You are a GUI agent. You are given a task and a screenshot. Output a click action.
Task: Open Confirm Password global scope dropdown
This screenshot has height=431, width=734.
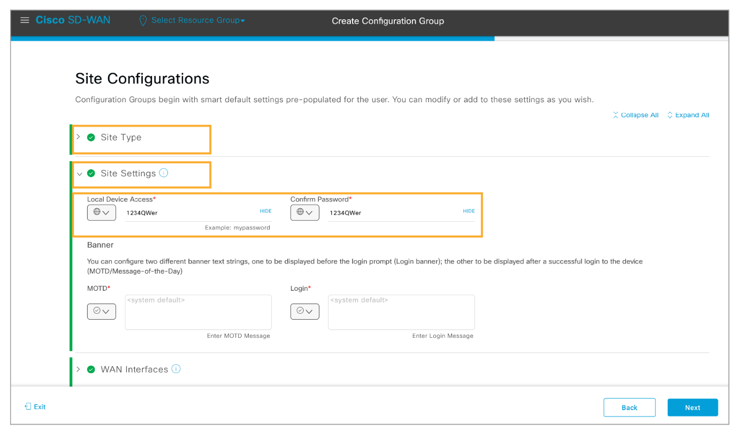pyautogui.click(x=304, y=213)
